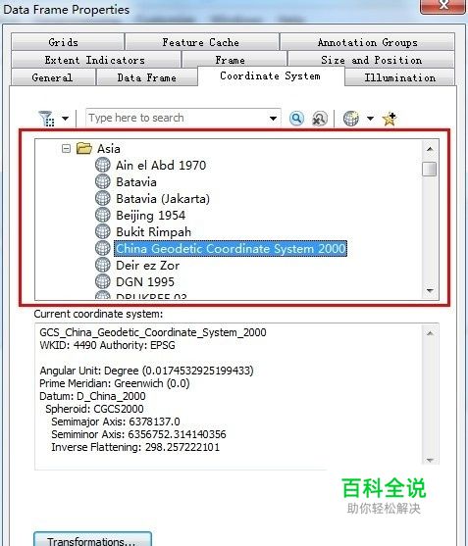Click the clear search icon
The width and height of the screenshot is (468, 546).
point(319,119)
